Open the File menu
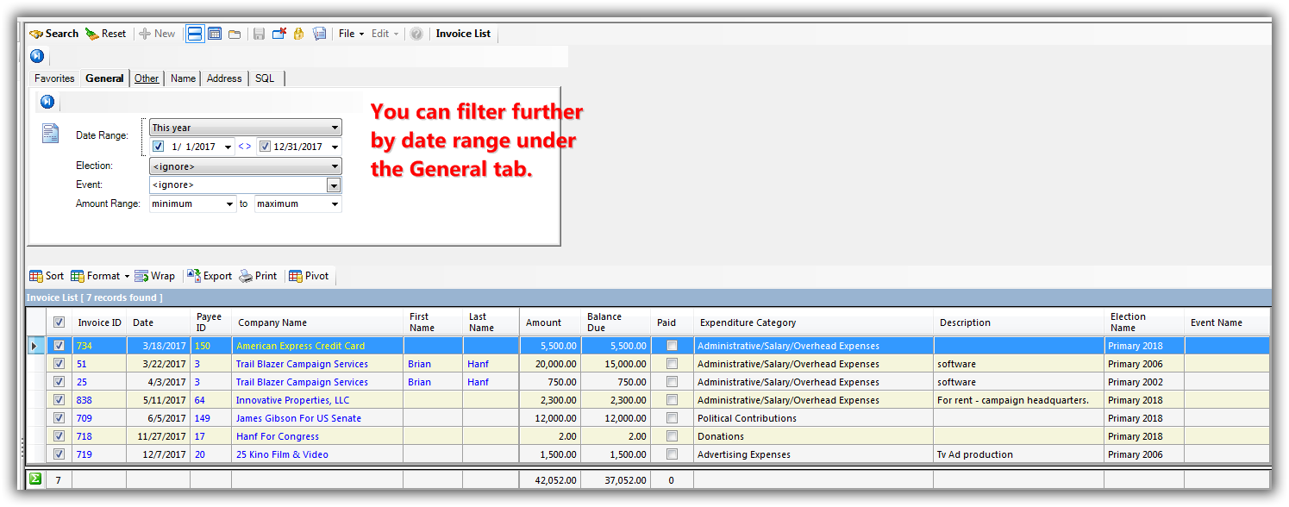 [x=350, y=34]
